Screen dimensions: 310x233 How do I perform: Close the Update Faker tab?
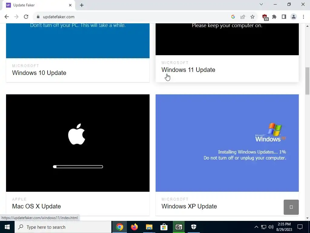70,5
